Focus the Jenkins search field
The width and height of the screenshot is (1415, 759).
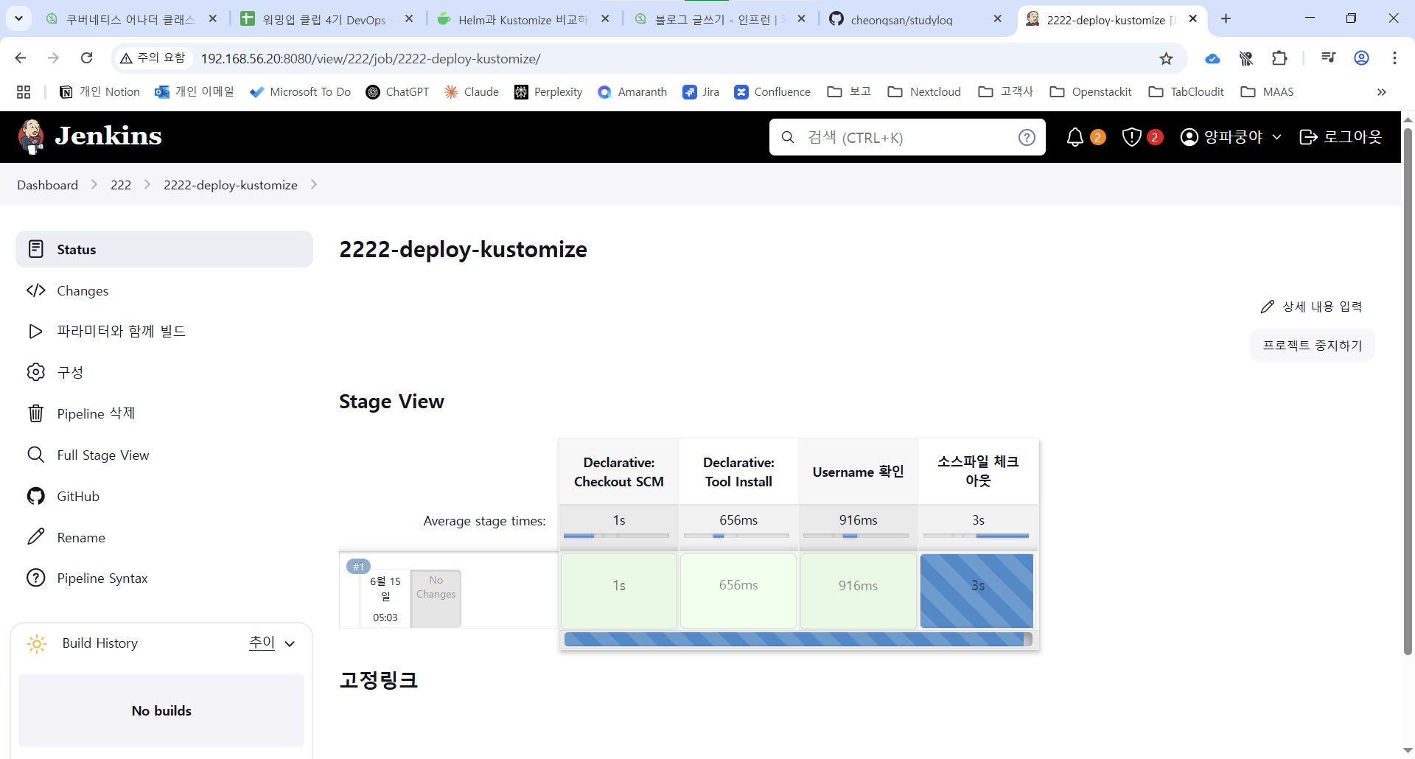[x=907, y=137]
